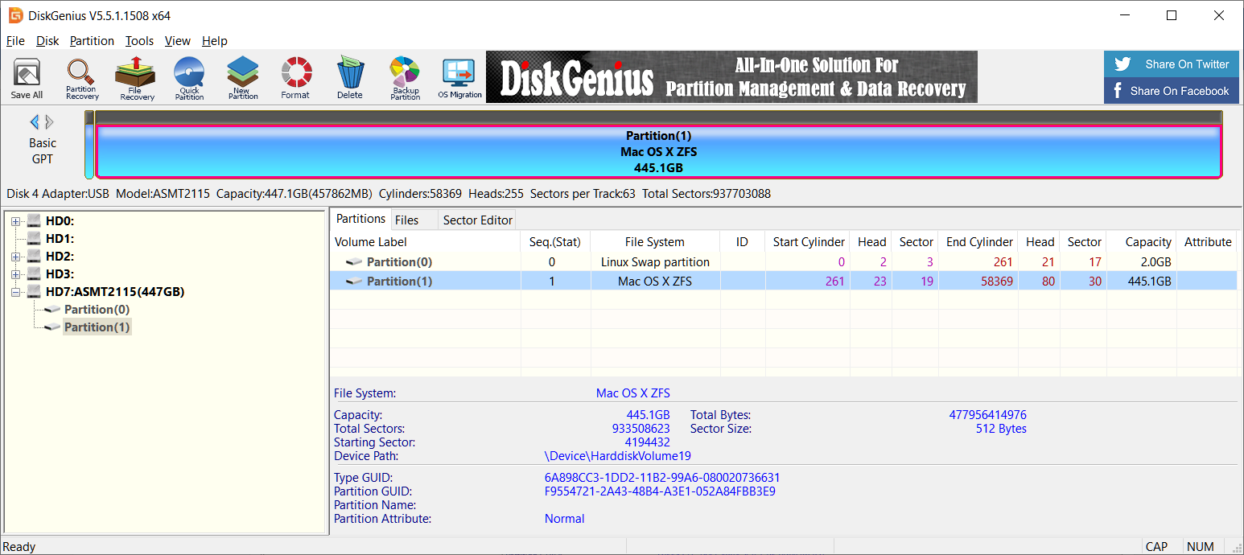The width and height of the screenshot is (1244, 555).
Task: Click the Type GUID value
Action: (x=662, y=478)
